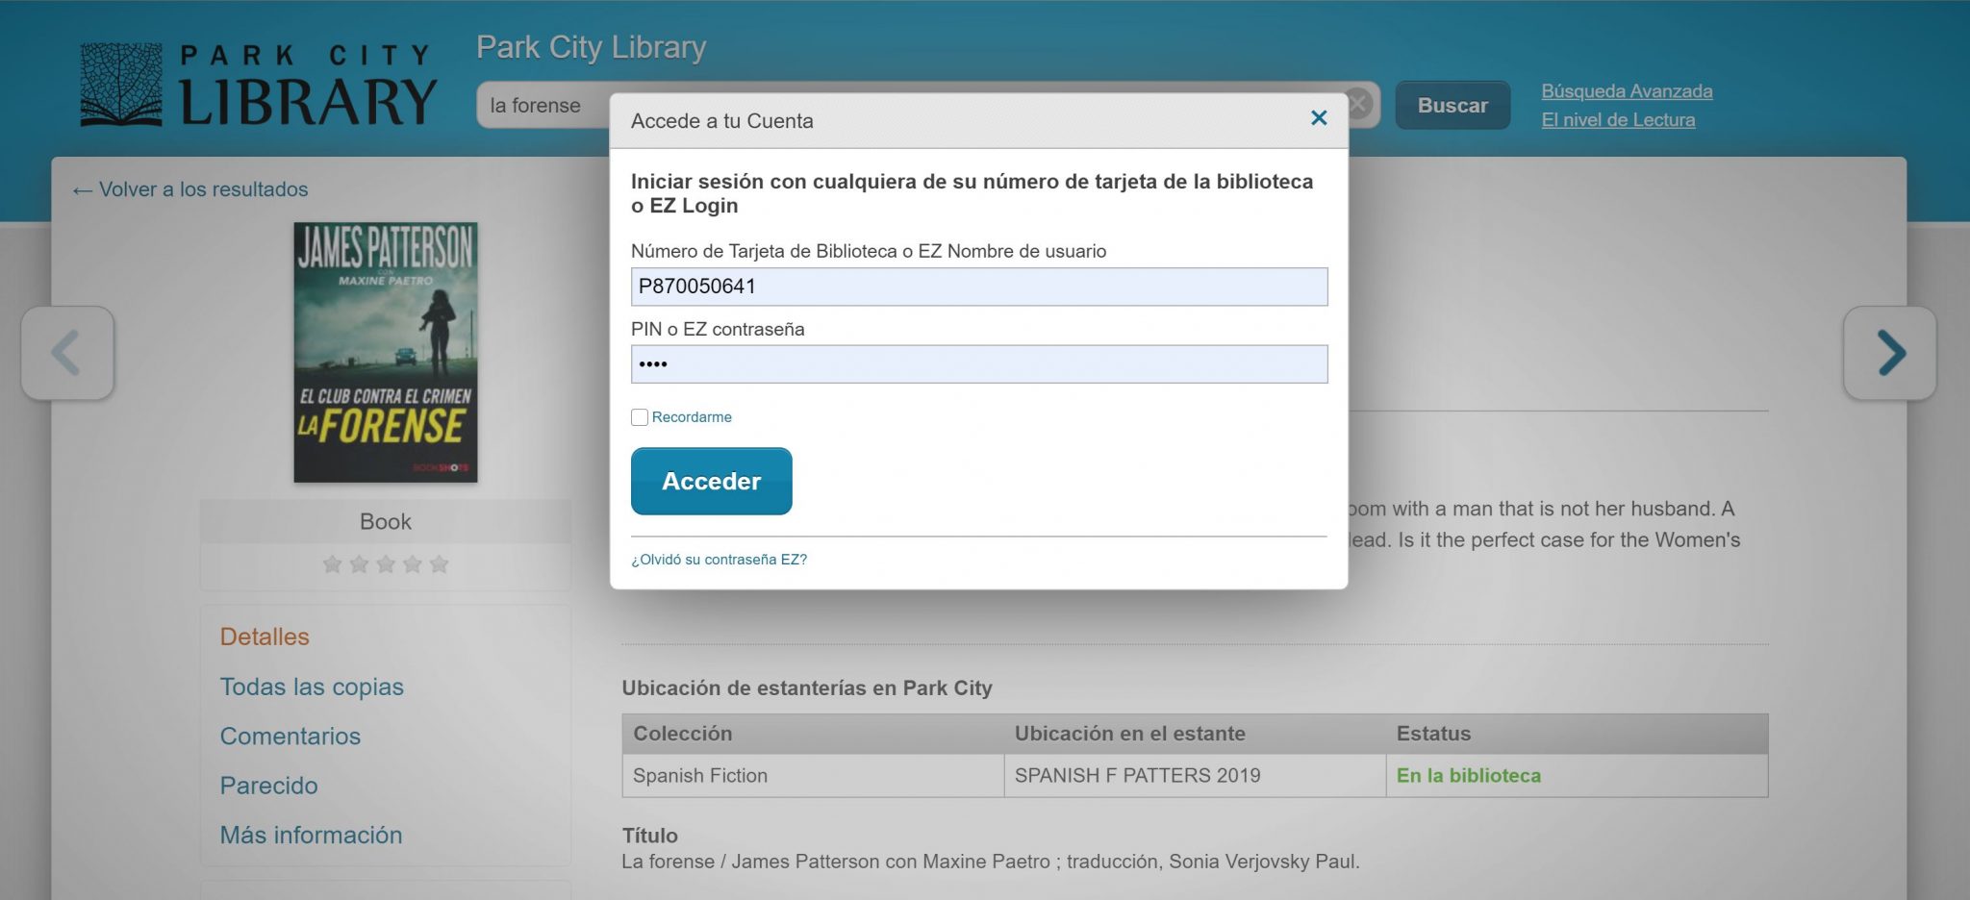Return via Volver a los resultados
Image resolution: width=1970 pixels, height=900 pixels.
(190, 189)
